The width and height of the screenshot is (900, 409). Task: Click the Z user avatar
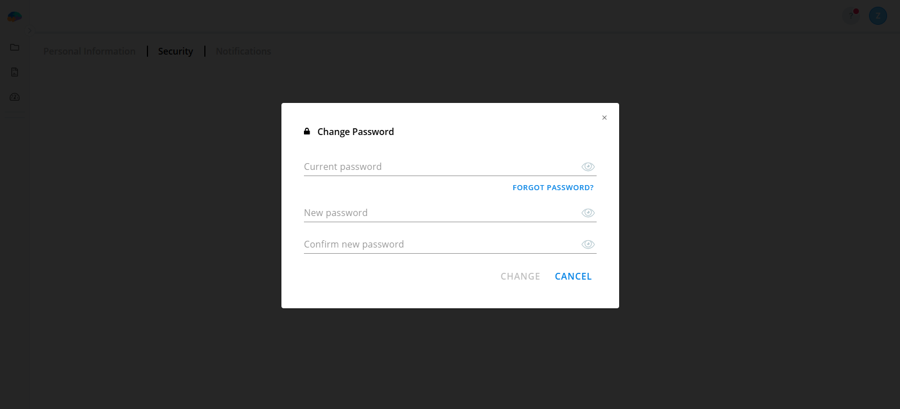pyautogui.click(x=877, y=16)
